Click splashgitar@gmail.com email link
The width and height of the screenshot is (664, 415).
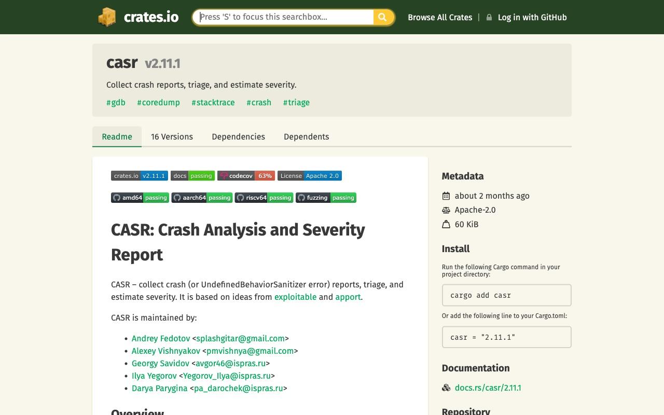click(x=240, y=338)
